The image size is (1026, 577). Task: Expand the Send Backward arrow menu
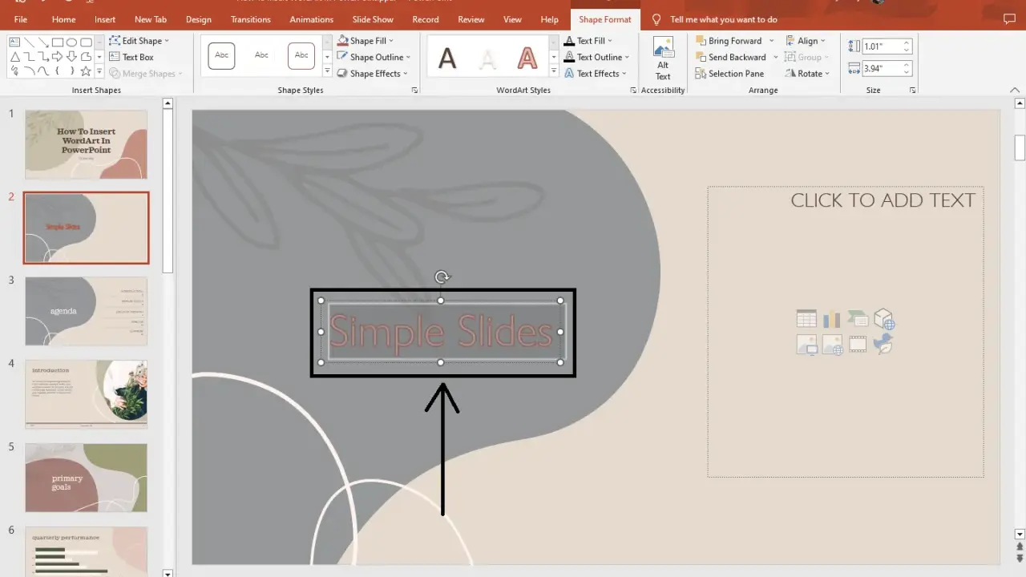coord(776,57)
